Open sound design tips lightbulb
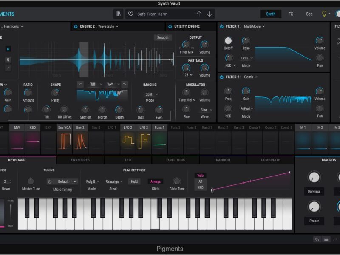340x255 pixels. coord(324,14)
